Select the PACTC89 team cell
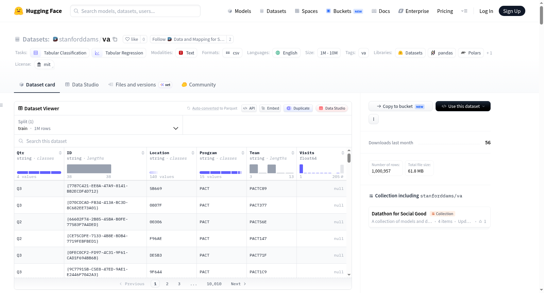 click(x=272, y=189)
